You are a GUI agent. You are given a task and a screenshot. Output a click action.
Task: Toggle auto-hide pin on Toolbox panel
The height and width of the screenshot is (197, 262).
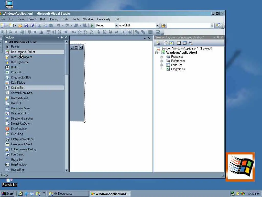pos(62,37)
